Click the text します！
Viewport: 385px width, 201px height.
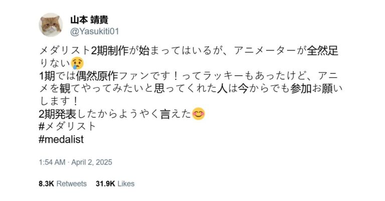59,101
